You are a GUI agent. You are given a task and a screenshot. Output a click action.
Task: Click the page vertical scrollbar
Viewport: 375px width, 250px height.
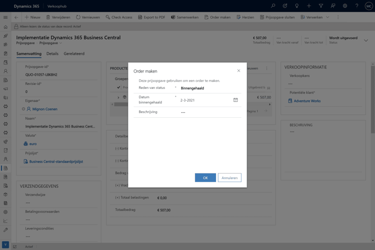[x=372, y=100]
